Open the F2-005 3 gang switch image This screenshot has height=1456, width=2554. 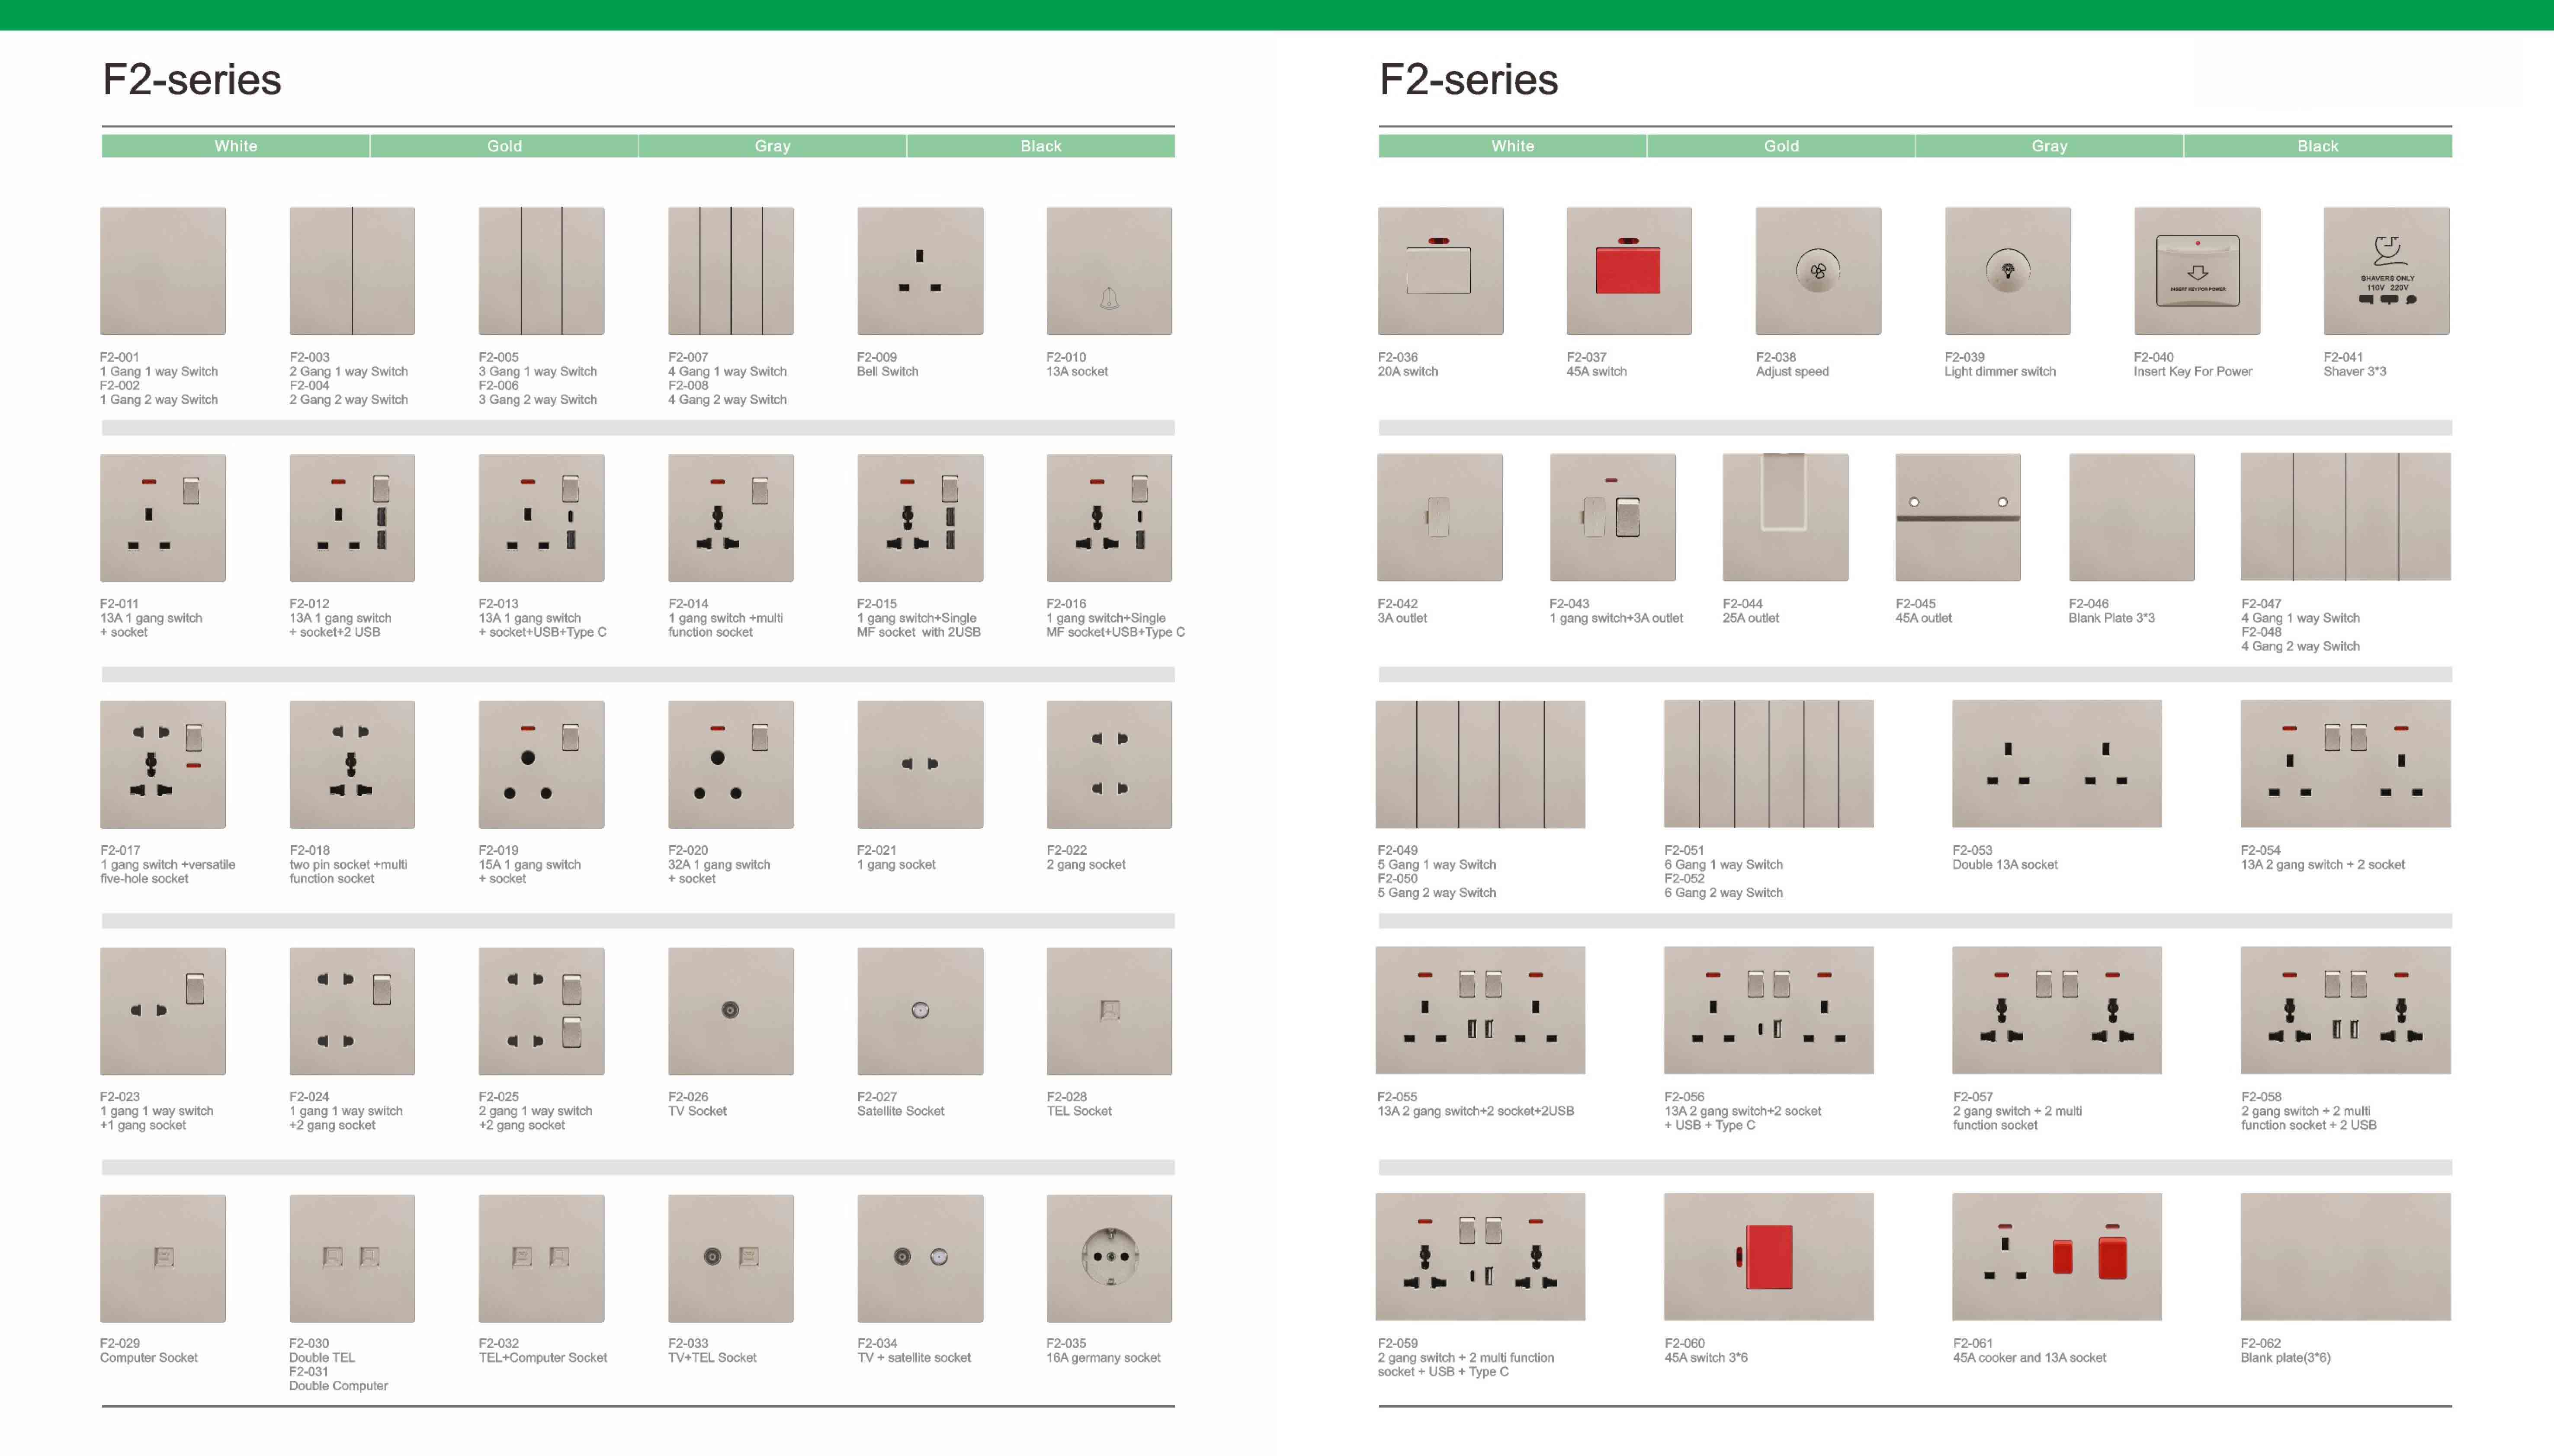[x=541, y=271]
